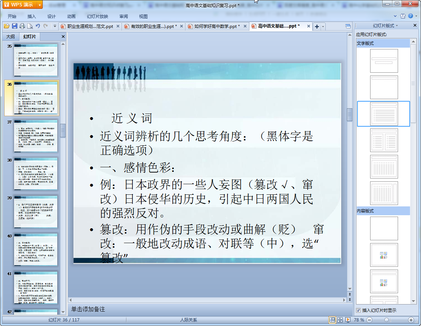This screenshot has height=326, width=421.
Task: Click 单击添加备注 notes area
Action: 88,309
